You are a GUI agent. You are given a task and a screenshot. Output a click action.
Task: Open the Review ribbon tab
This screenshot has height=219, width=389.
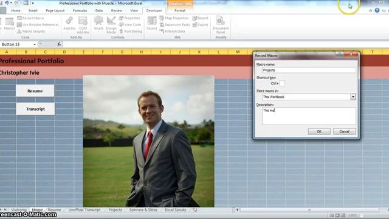pos(116,10)
